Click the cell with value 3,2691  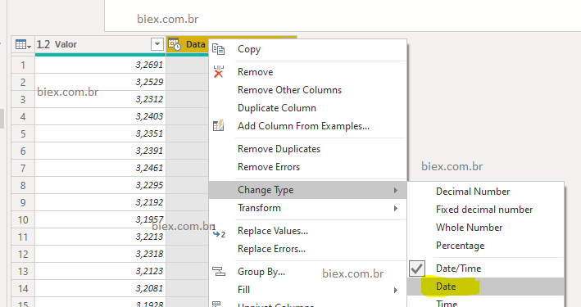click(101, 65)
